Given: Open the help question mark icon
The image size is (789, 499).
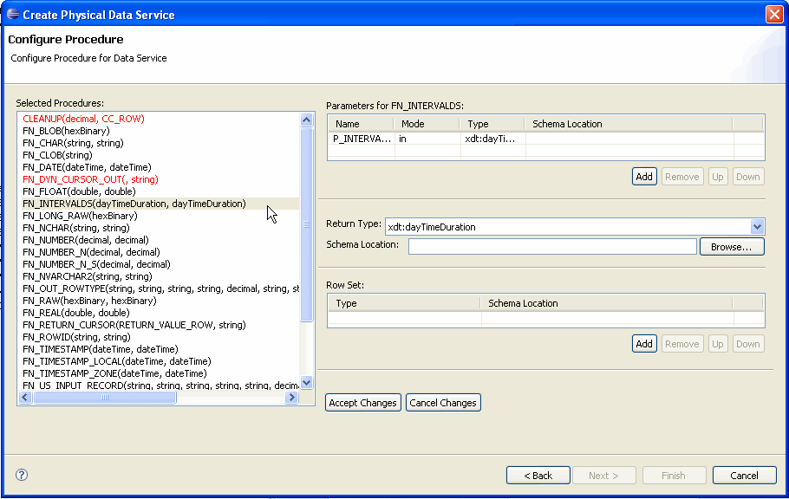Looking at the screenshot, I should (x=22, y=475).
